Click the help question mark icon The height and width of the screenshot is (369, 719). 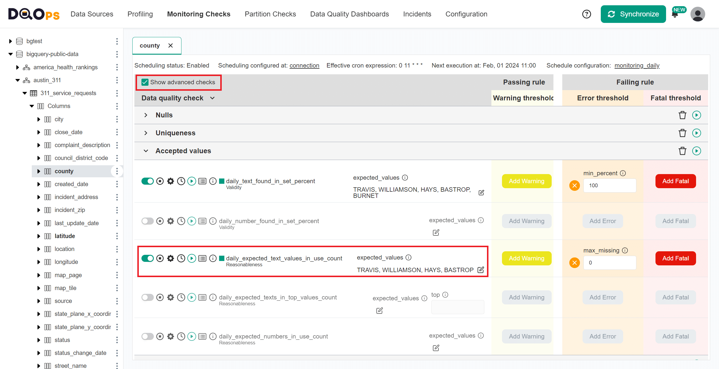click(x=586, y=14)
